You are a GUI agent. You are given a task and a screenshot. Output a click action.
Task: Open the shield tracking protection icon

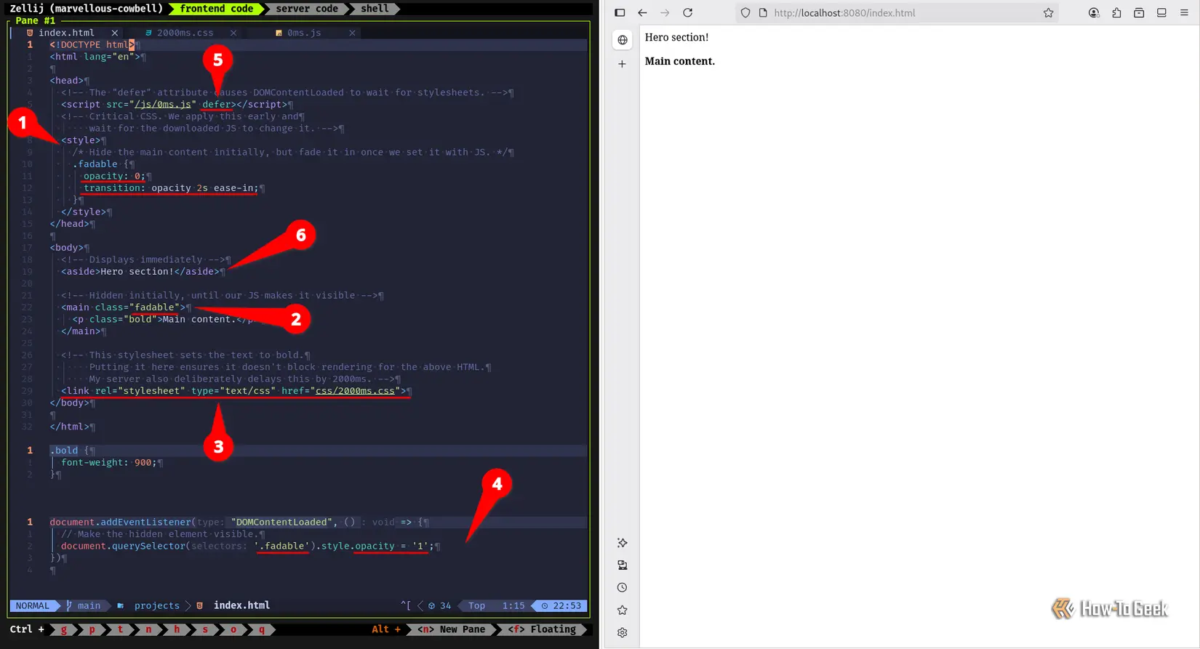click(745, 13)
